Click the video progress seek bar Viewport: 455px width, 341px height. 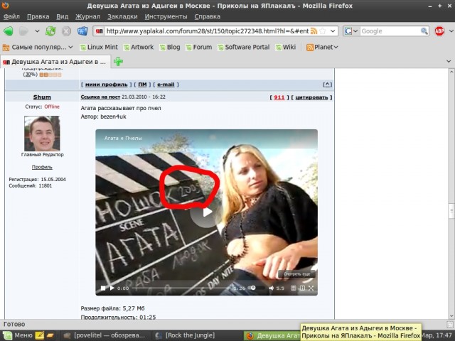point(181,288)
